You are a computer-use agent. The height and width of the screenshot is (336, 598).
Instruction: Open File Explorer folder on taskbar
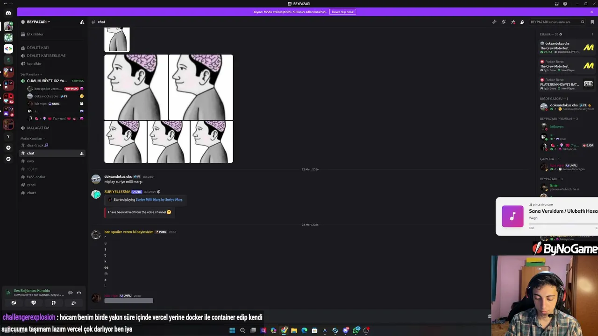click(x=294, y=330)
